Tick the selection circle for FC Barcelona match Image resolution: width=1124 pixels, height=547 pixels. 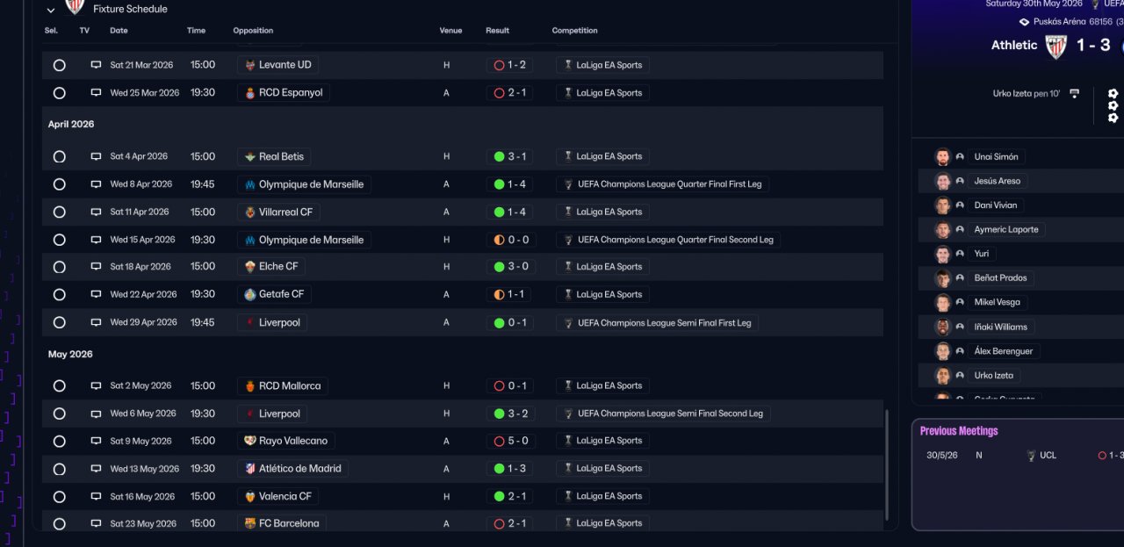pos(59,523)
